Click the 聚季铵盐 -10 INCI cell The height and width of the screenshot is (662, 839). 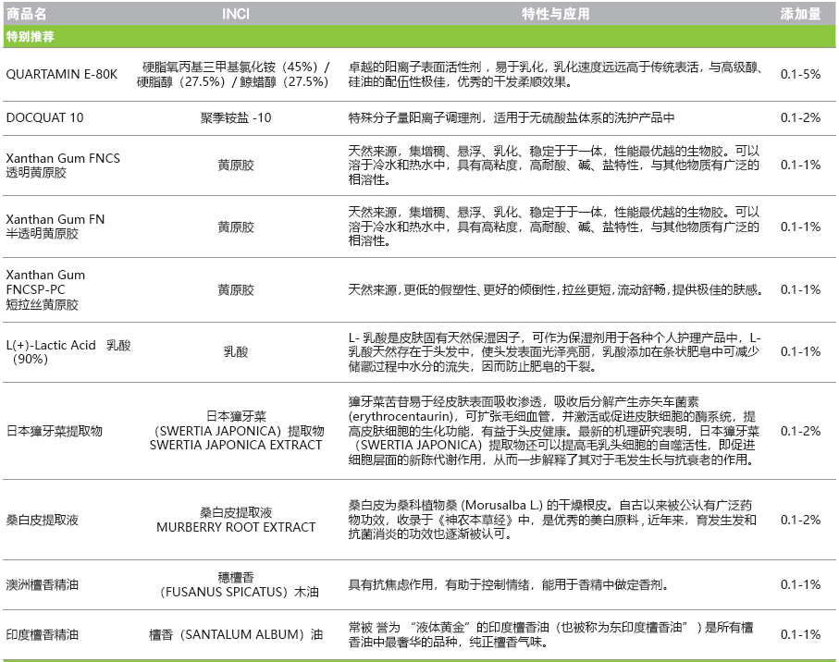[x=236, y=117]
